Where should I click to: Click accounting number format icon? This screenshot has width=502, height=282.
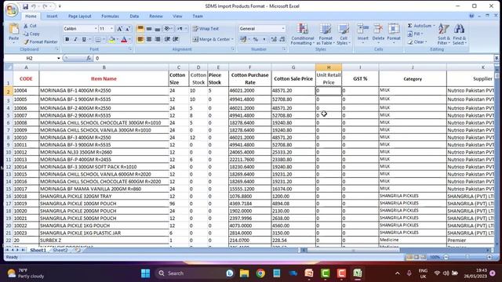(x=243, y=39)
